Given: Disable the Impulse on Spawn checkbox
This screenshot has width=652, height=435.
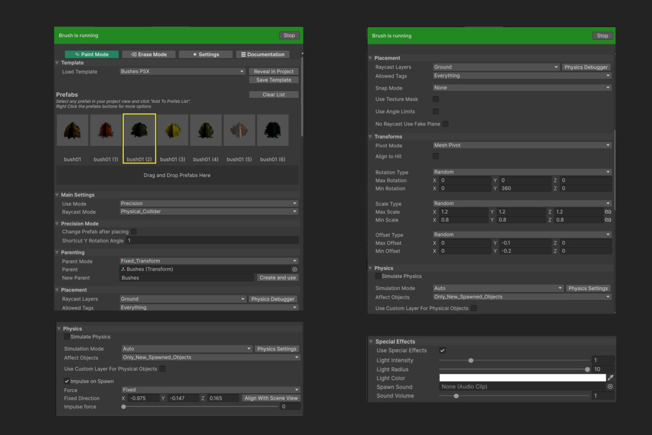Looking at the screenshot, I should coord(66,381).
